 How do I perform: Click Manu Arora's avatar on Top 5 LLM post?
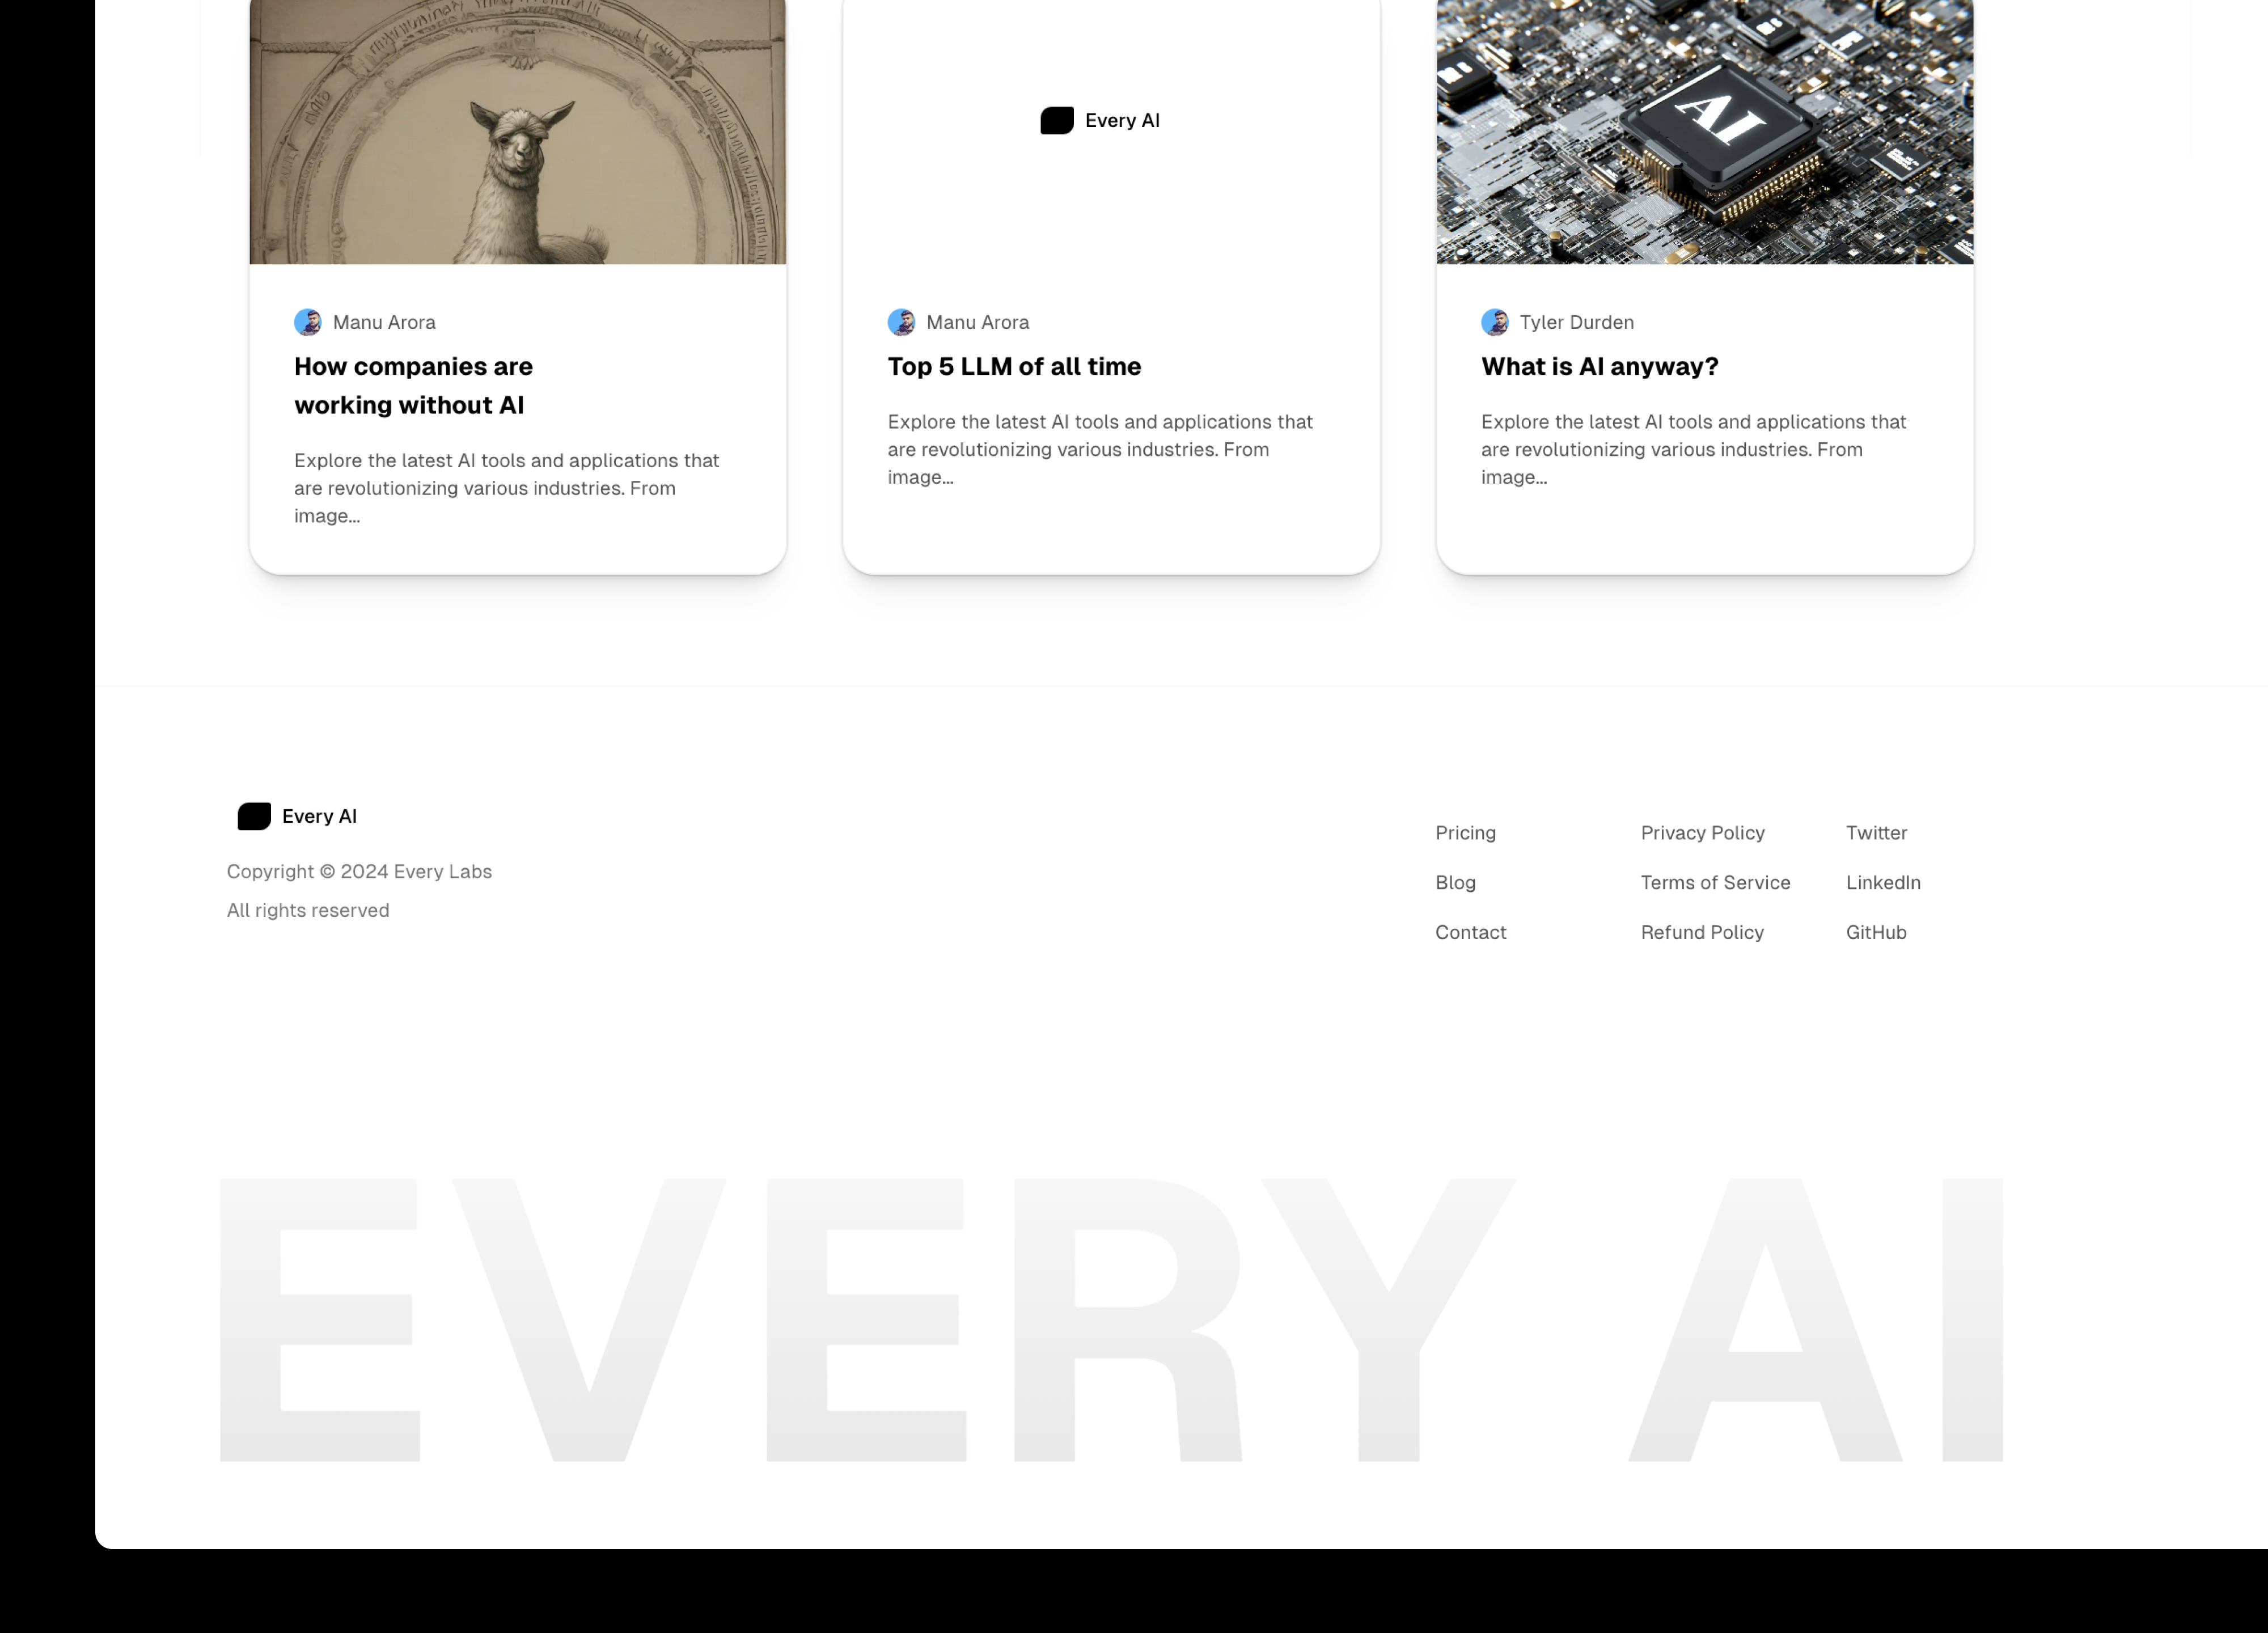tap(901, 322)
